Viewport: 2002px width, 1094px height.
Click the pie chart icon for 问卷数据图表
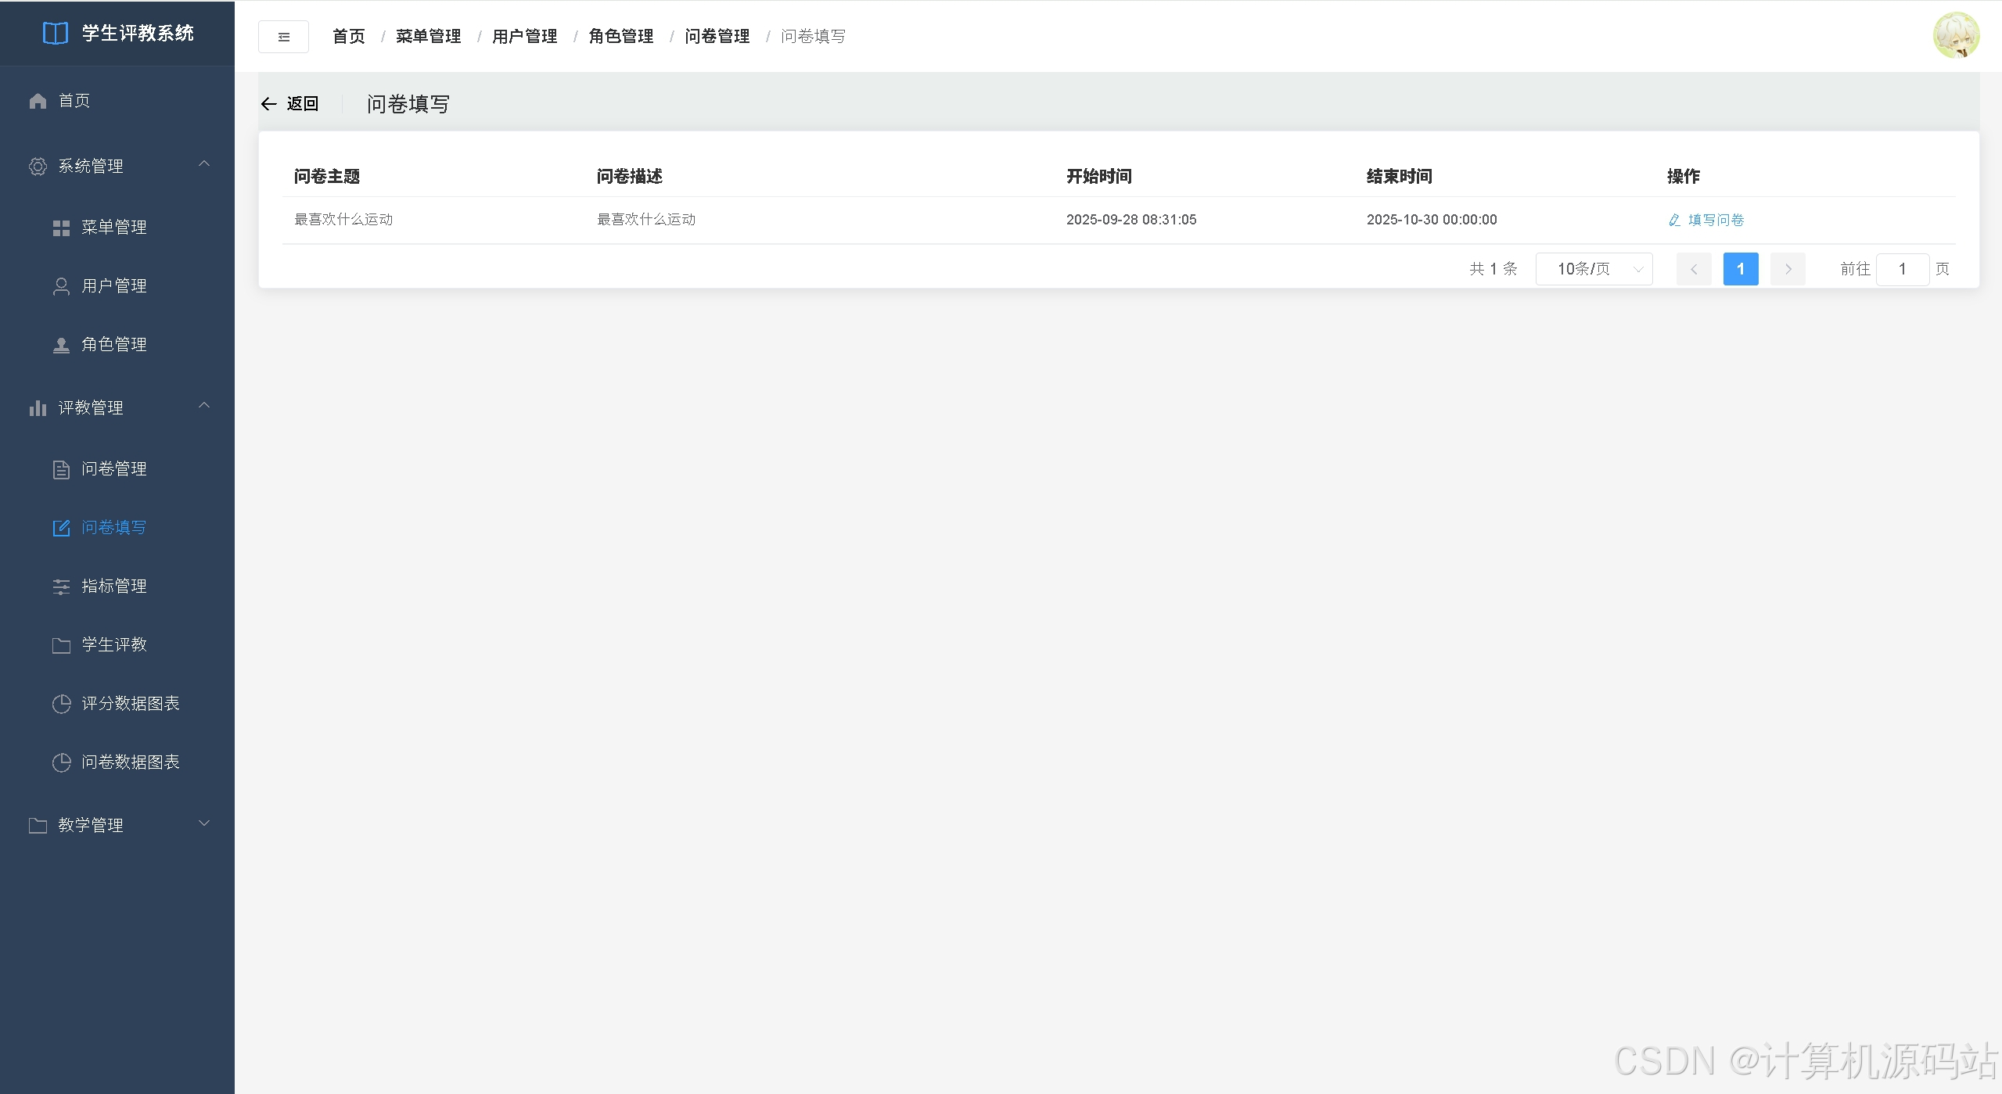[61, 762]
